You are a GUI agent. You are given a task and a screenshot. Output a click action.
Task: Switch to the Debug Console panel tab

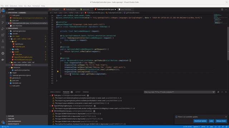tap(55, 92)
